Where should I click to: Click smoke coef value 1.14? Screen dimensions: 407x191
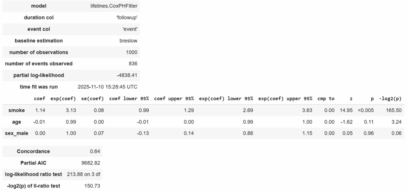[40, 110]
